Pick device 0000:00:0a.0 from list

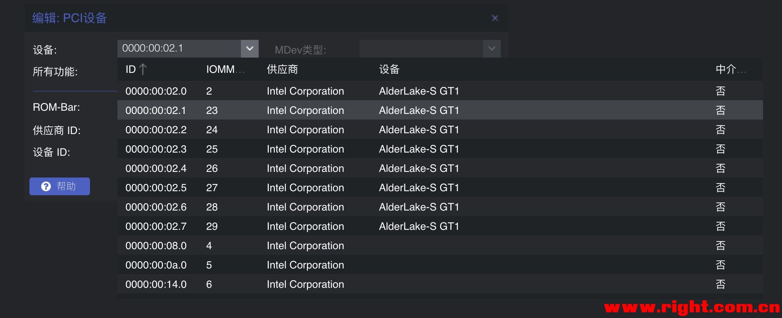pos(156,265)
